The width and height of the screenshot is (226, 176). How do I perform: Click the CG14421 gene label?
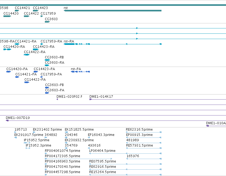pyautogui.click(x=22, y=8)
